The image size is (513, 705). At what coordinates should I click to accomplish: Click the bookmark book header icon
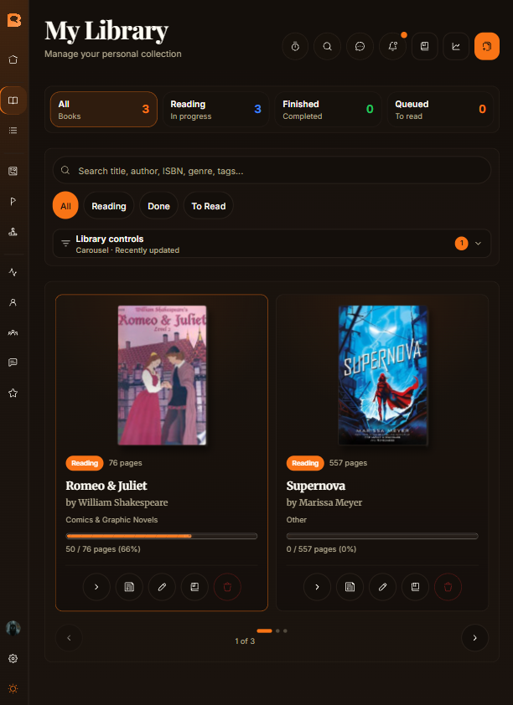pyautogui.click(x=424, y=46)
